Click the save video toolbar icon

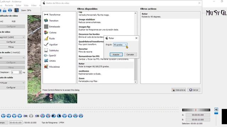5,10
